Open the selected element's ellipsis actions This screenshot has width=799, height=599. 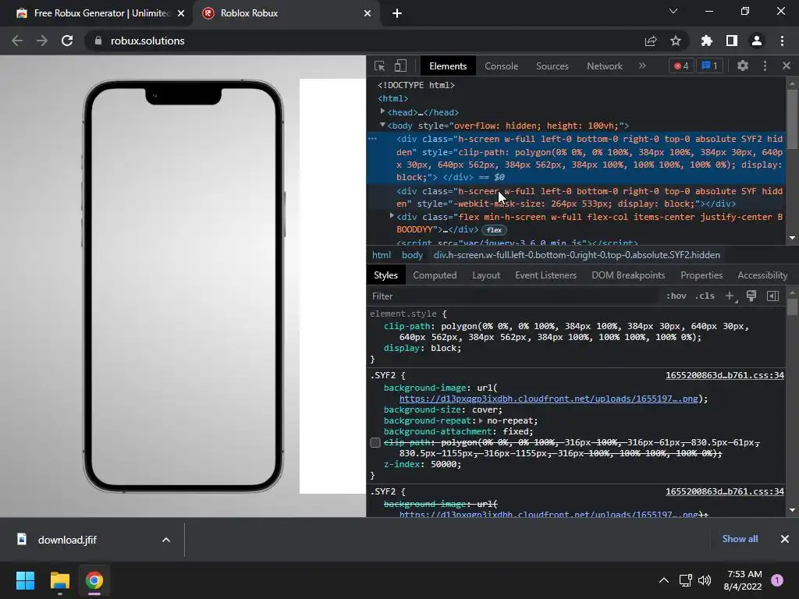point(372,139)
